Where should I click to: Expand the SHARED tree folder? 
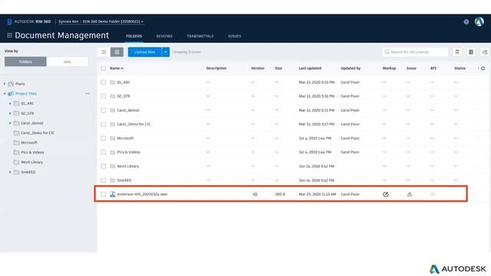[x=10, y=172]
